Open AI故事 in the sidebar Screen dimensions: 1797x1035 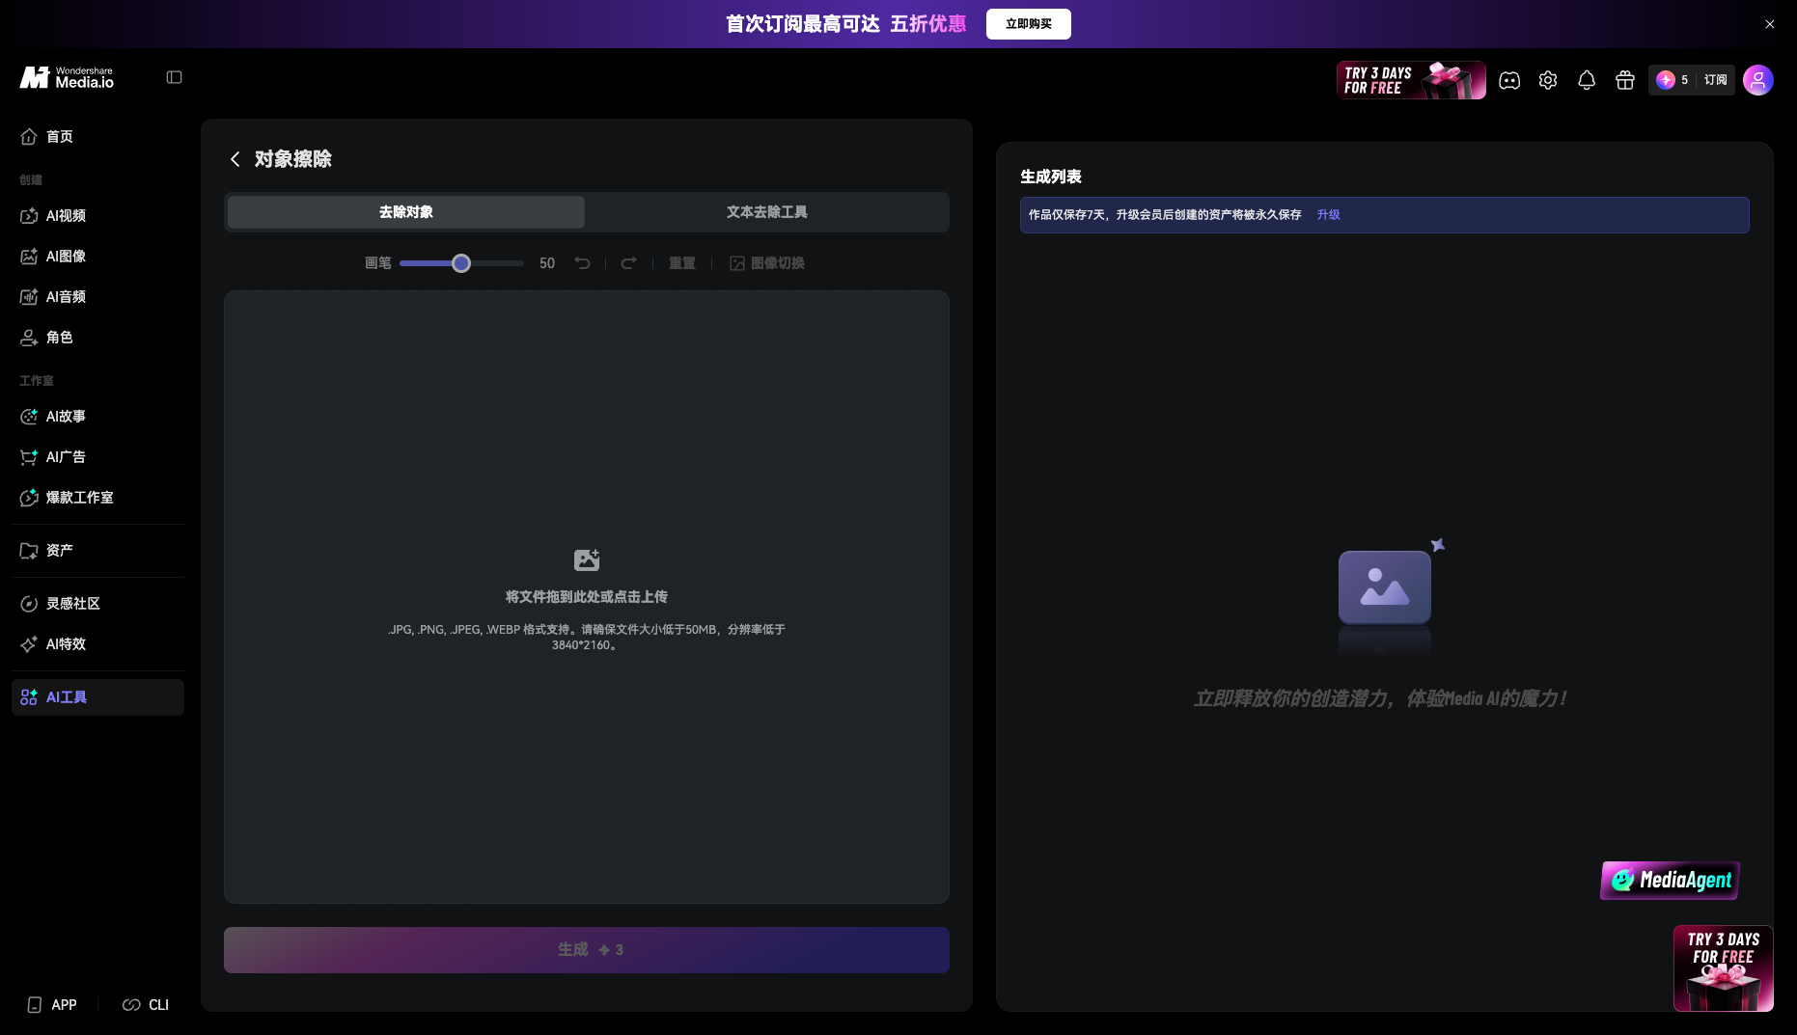pos(97,416)
